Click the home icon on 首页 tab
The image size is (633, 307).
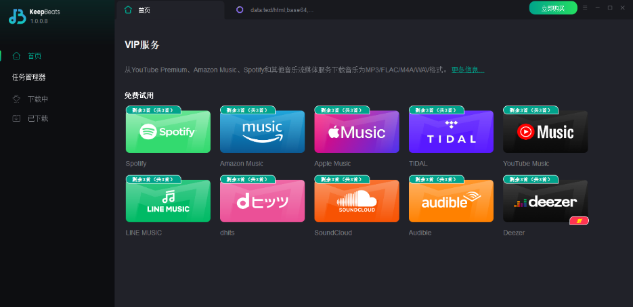tap(129, 10)
